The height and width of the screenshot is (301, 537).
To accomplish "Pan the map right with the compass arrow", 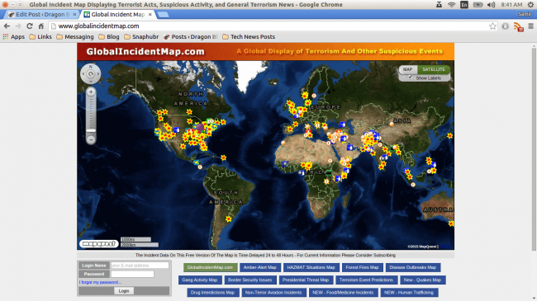I will click(98, 74).
